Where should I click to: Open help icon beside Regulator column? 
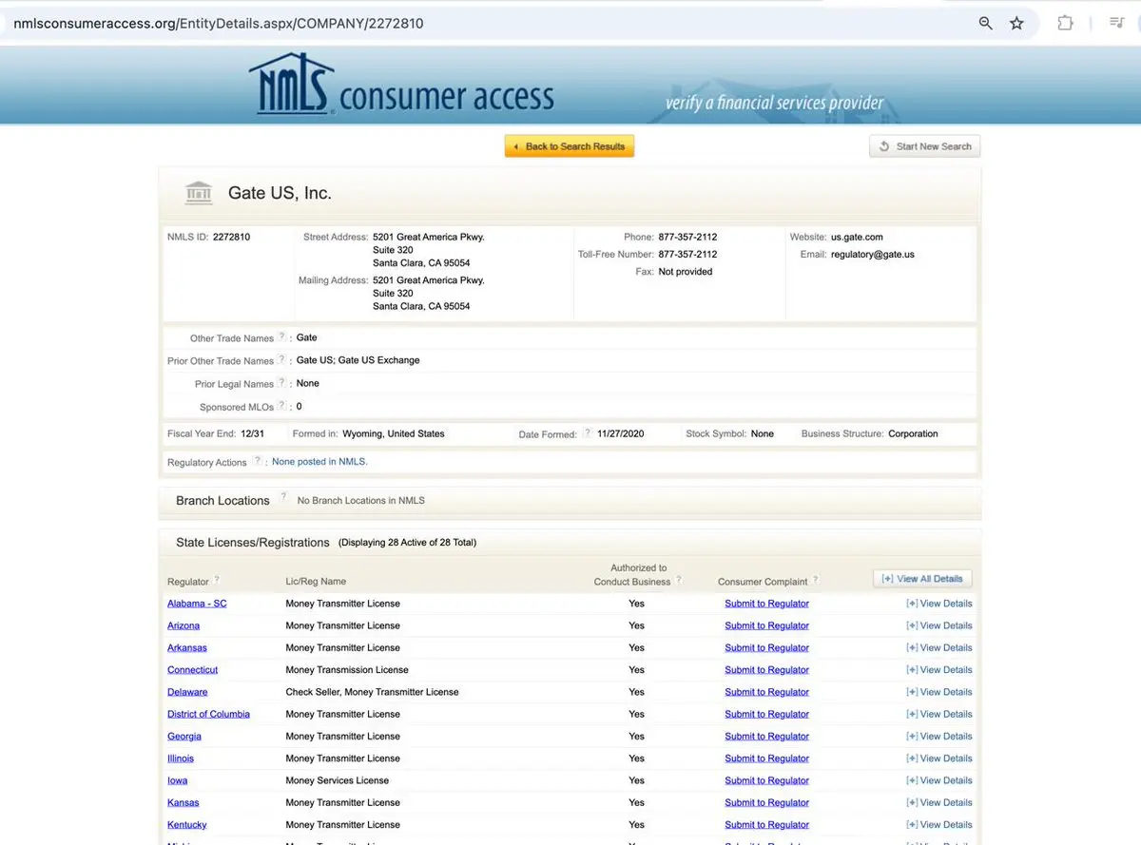[217, 580]
